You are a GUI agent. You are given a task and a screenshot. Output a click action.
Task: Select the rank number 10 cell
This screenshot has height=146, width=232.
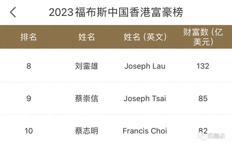29,131
